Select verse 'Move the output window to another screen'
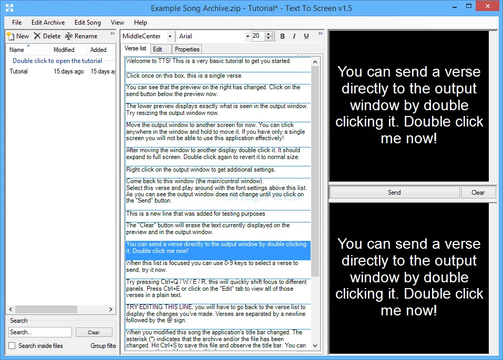Viewport: 503px width, 360px height. tap(218, 134)
